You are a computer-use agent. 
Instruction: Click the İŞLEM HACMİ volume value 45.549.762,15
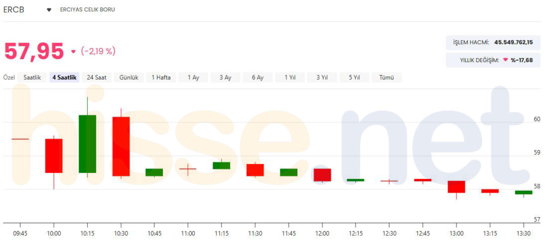coord(514,42)
